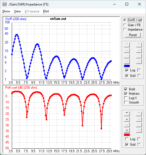Click the SWR curve peak near 5 MHz

click(17, 35)
